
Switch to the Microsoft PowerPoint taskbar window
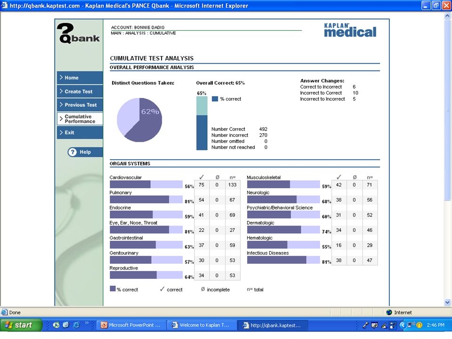(x=131, y=325)
